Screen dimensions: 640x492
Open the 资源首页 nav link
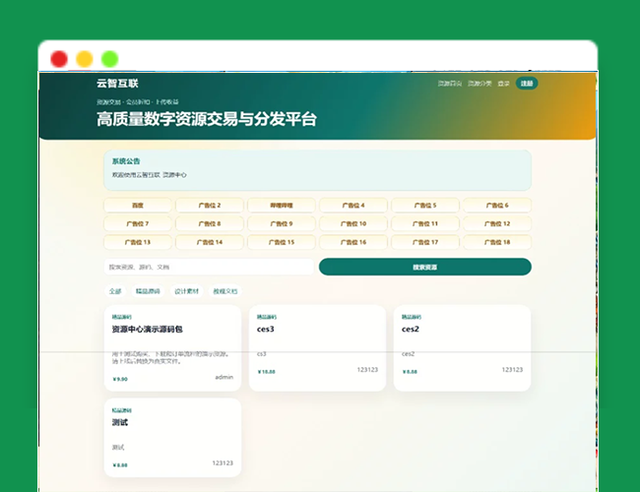click(x=450, y=84)
